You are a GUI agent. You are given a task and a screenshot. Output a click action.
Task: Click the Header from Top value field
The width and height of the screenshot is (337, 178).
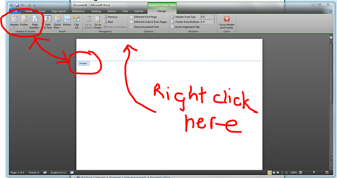[207, 17]
